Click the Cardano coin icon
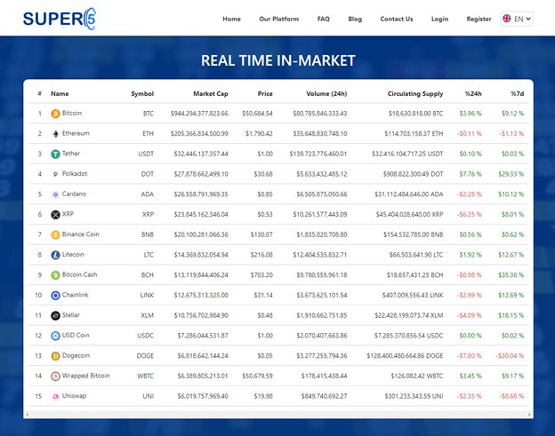Image resolution: width=555 pixels, height=436 pixels. pyautogui.click(x=55, y=194)
